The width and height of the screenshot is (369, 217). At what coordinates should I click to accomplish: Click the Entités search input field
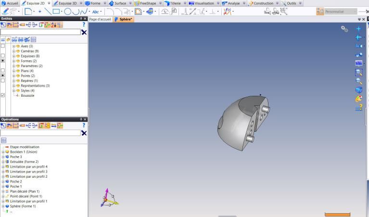(40, 32)
